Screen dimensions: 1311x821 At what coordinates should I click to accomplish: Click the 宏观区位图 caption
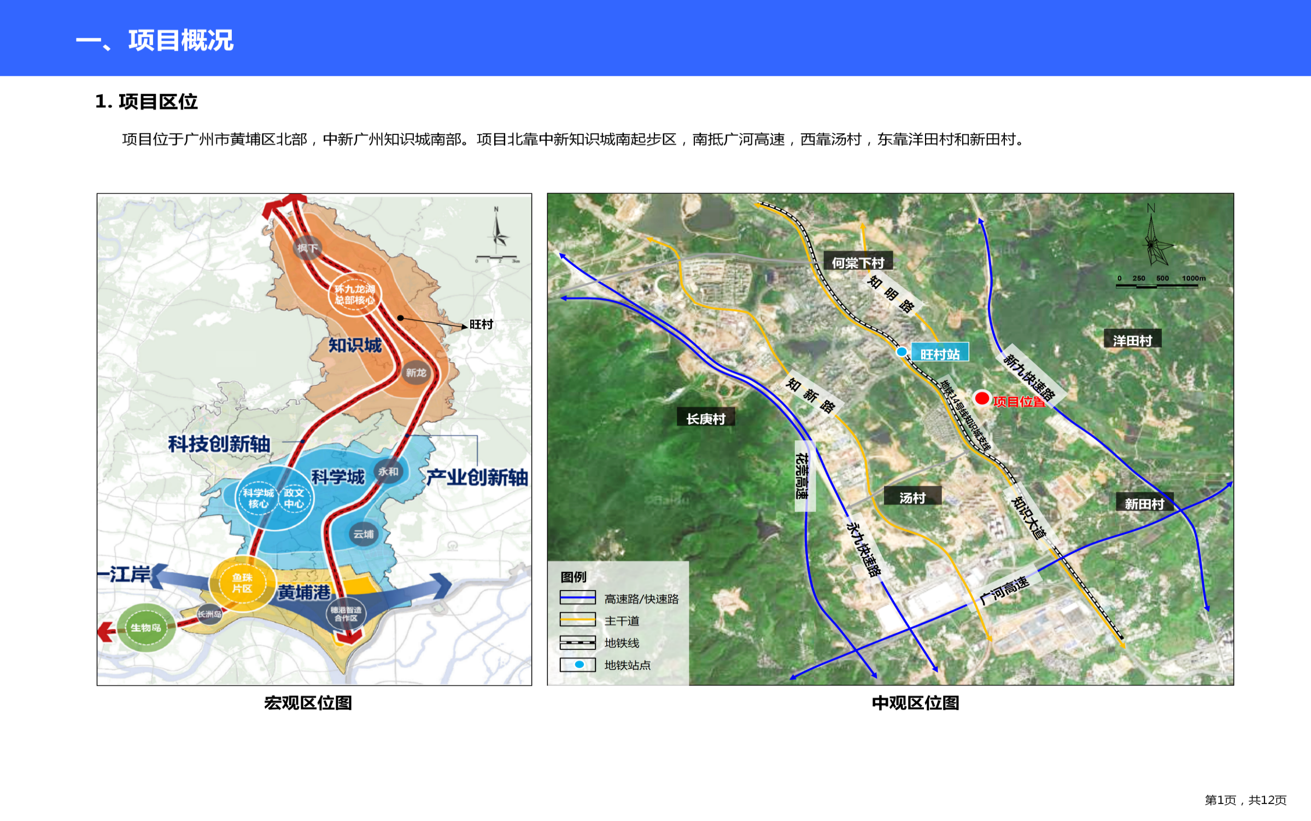click(308, 703)
